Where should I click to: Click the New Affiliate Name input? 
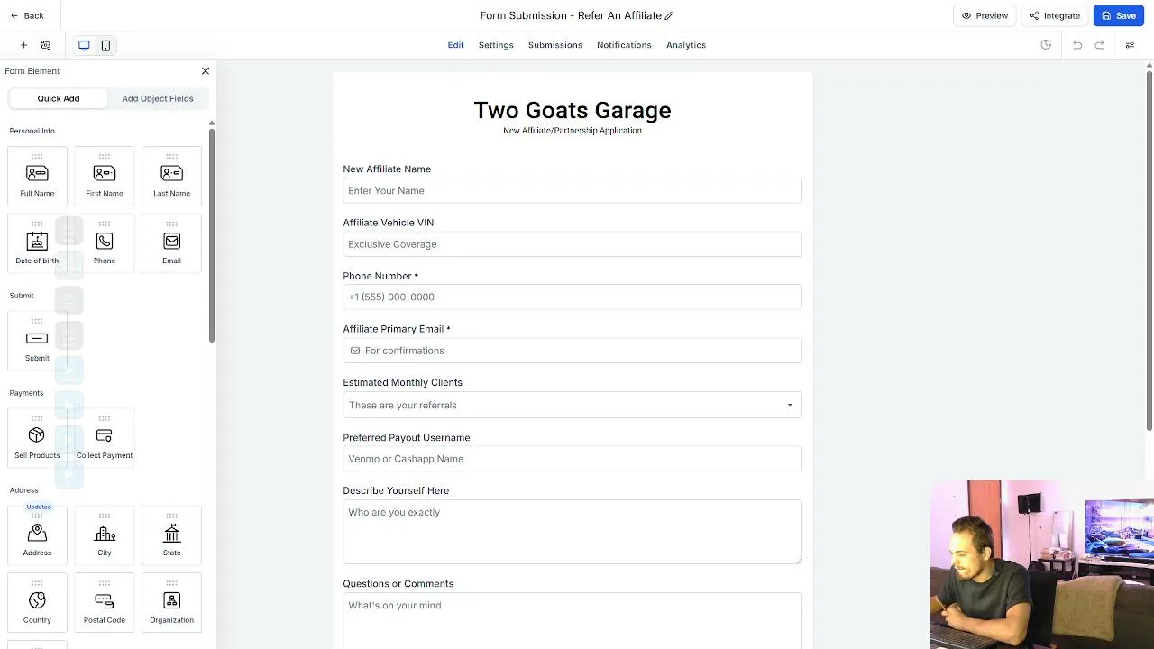tap(572, 190)
